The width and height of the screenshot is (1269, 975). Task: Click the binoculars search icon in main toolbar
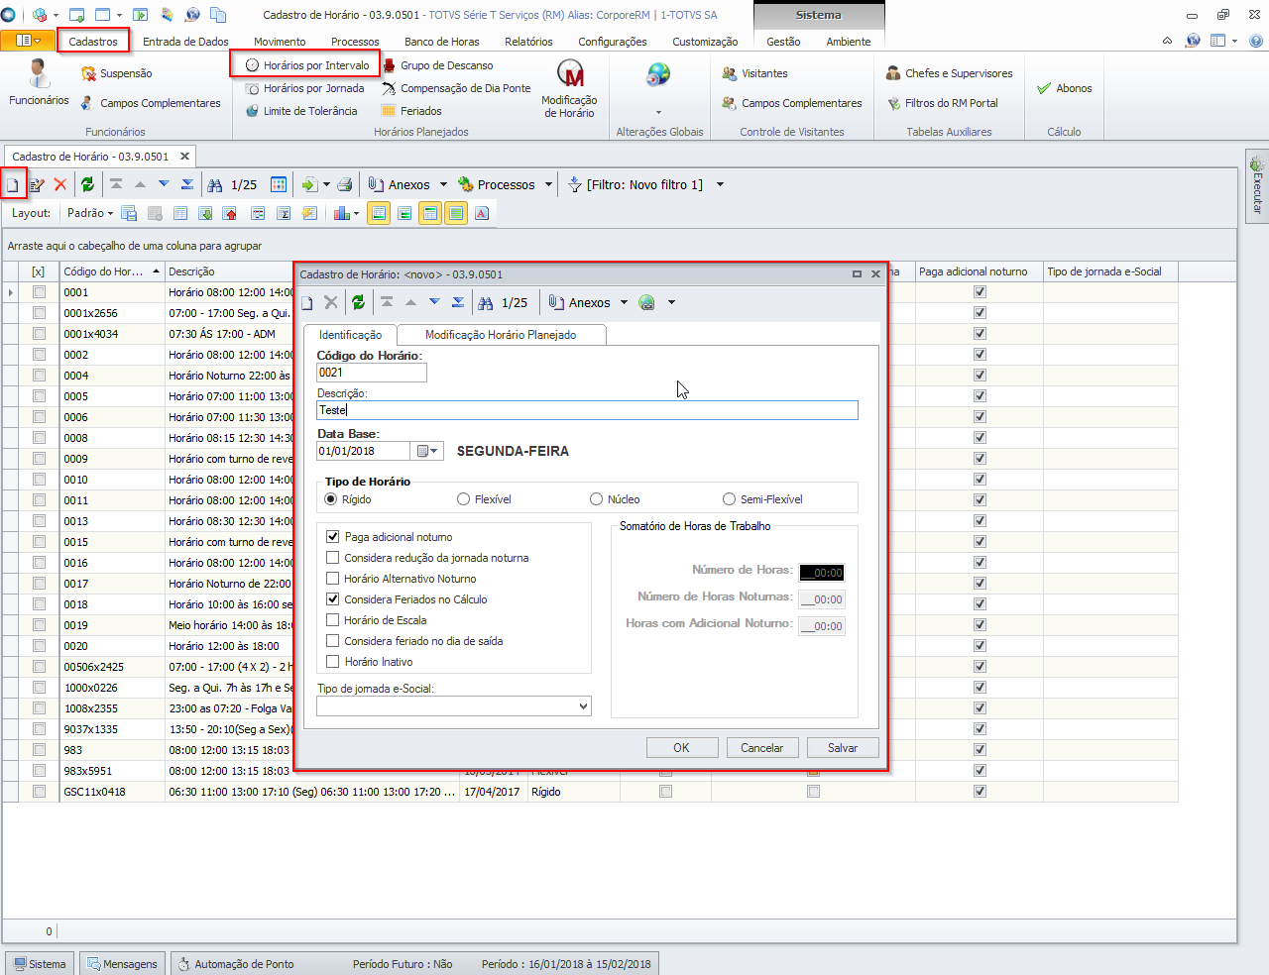point(215,185)
